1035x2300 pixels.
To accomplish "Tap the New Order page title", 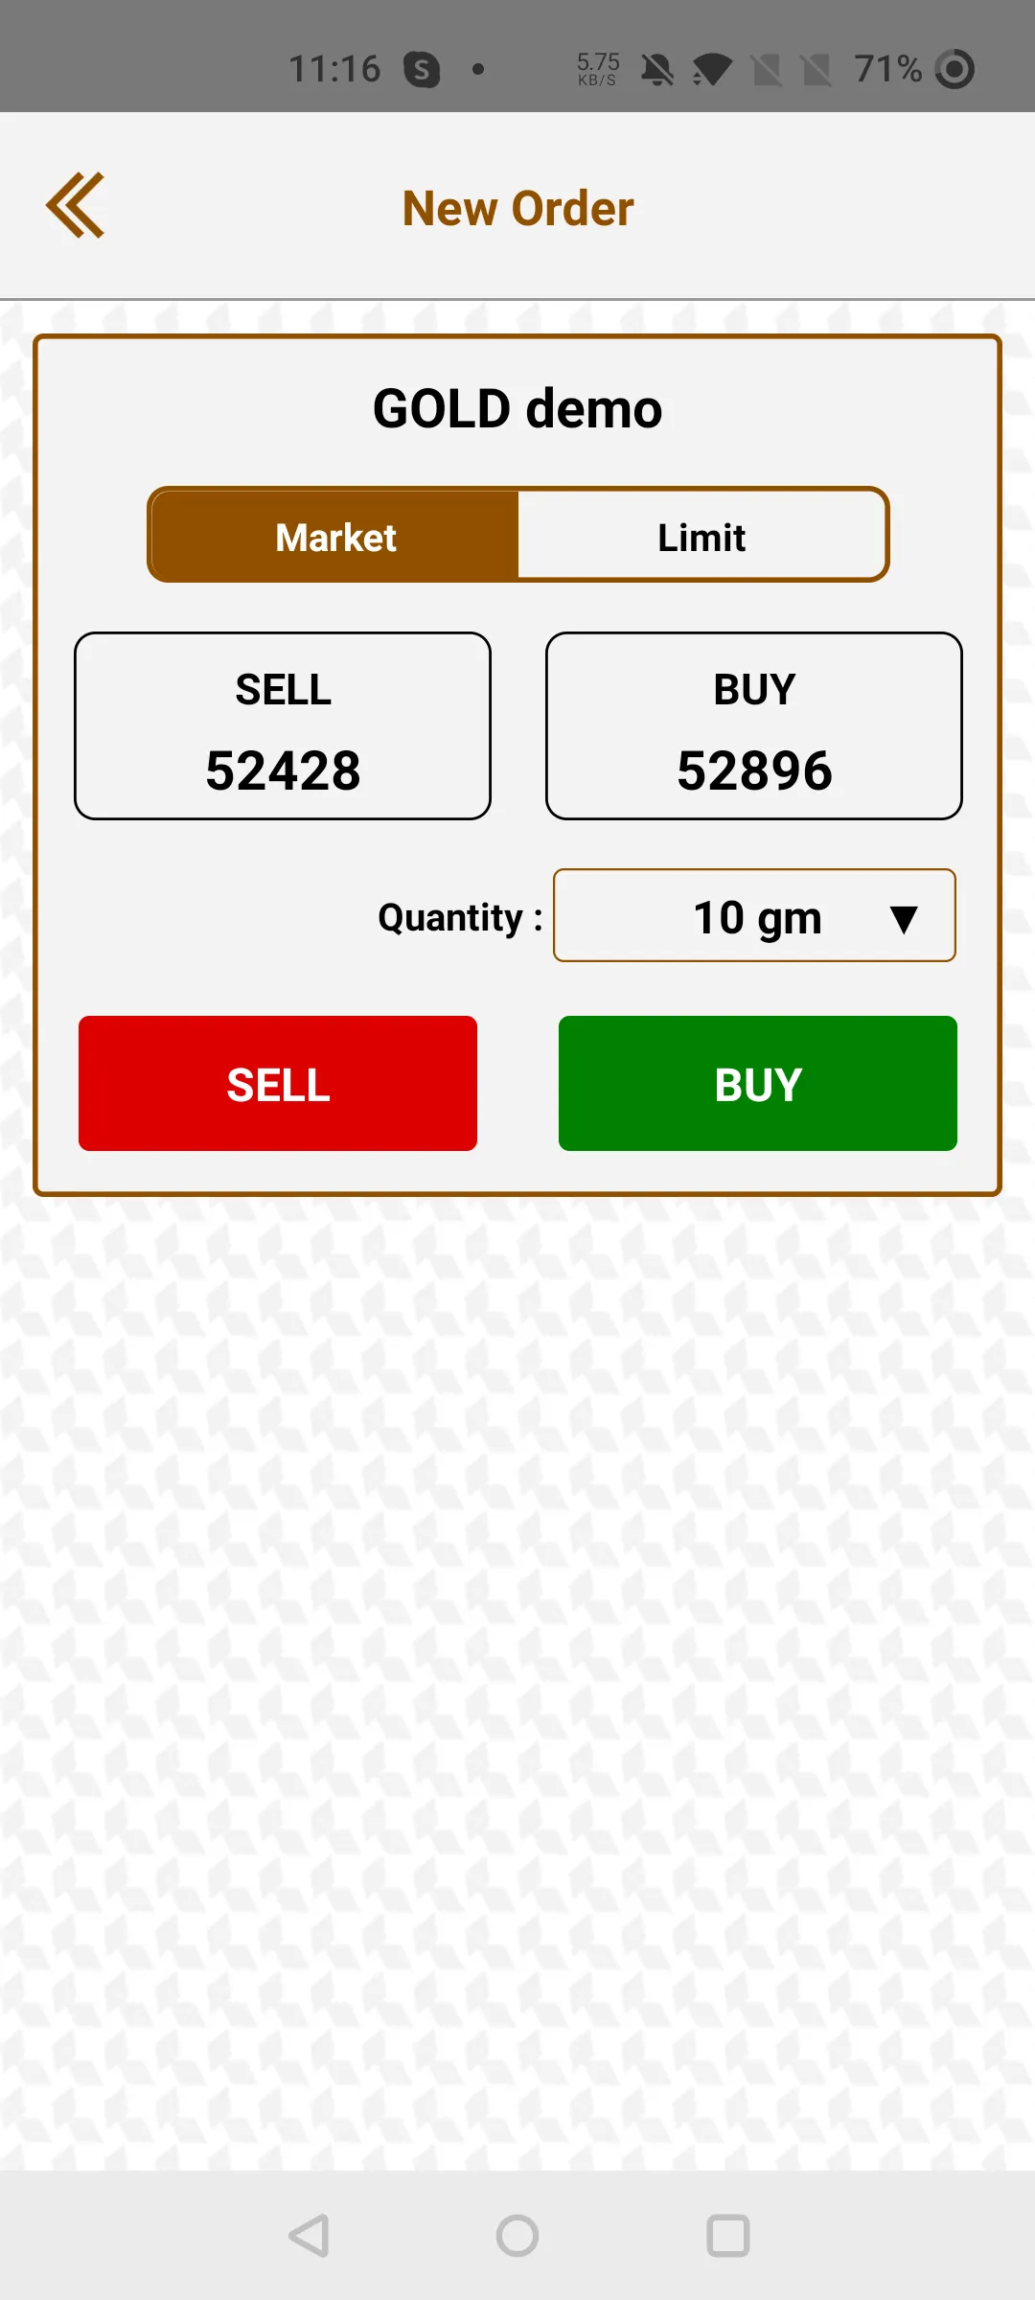I will (517, 208).
